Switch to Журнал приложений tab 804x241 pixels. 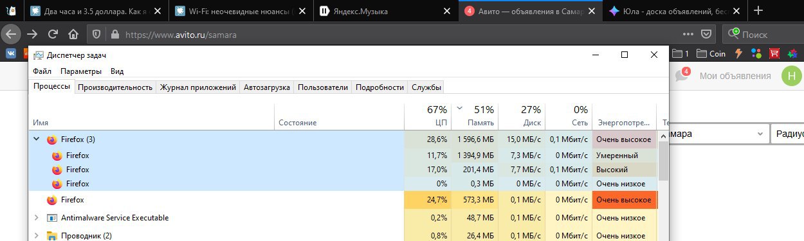[197, 87]
